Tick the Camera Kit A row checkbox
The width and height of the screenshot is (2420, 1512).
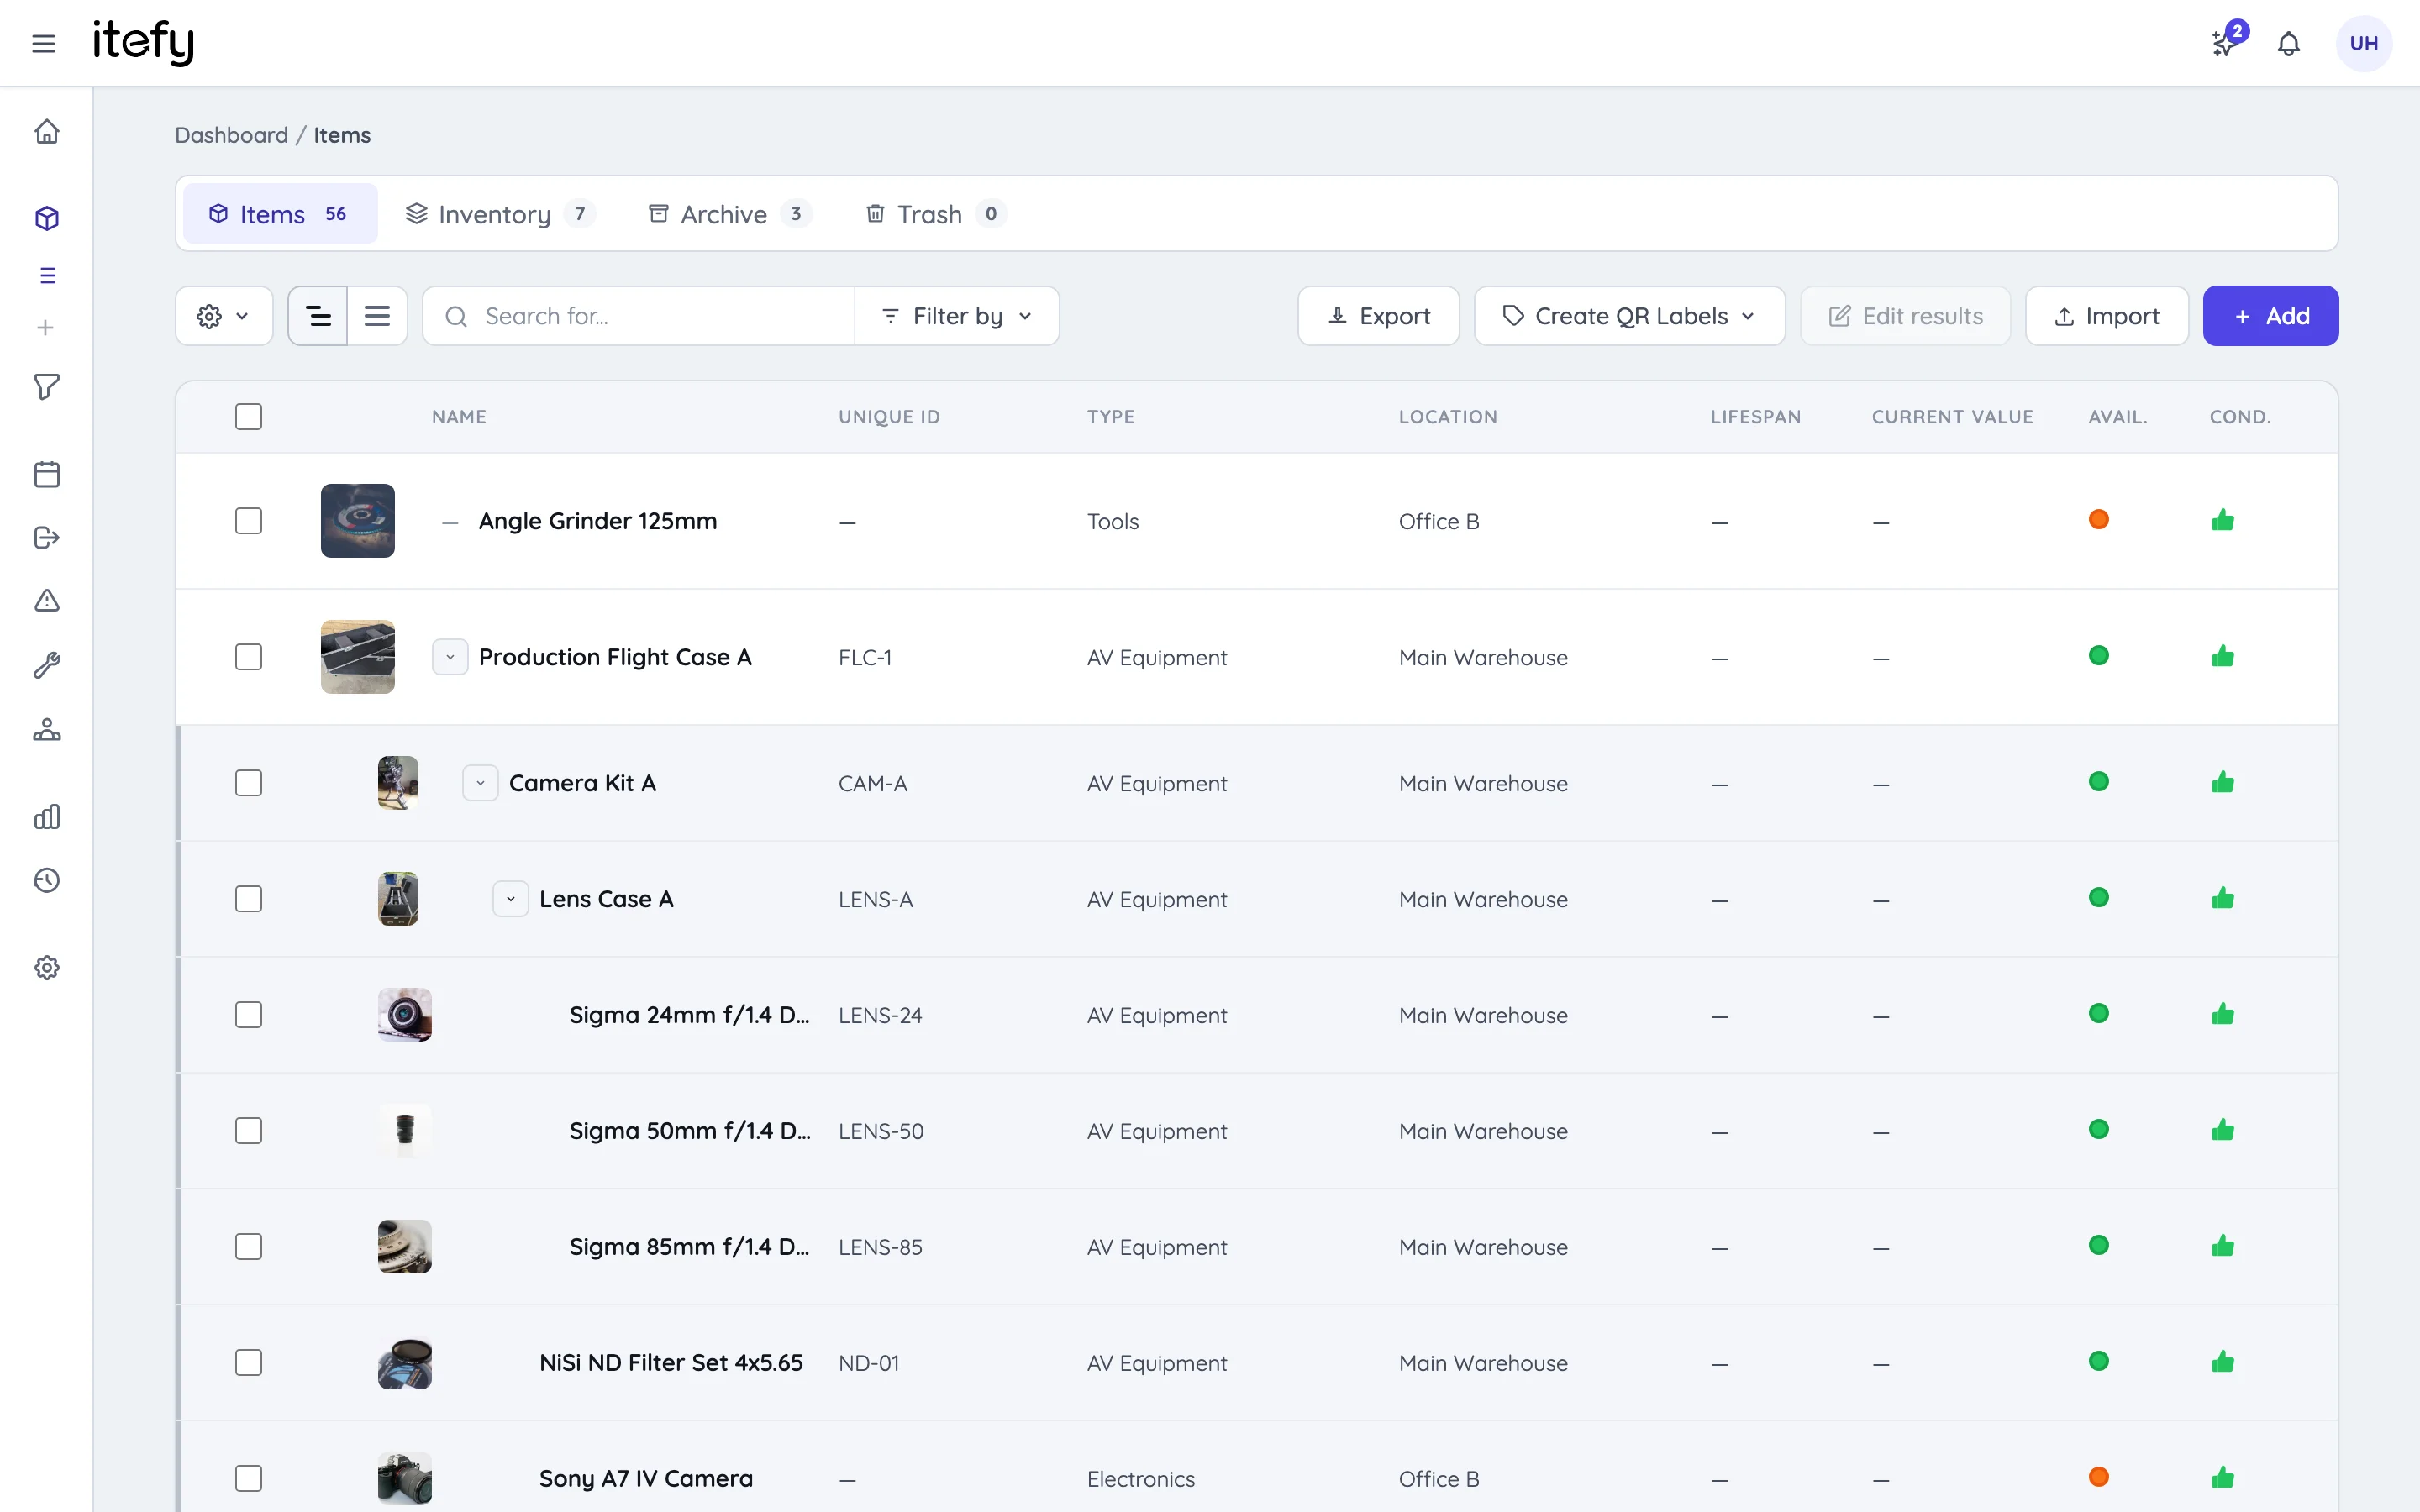tap(249, 783)
